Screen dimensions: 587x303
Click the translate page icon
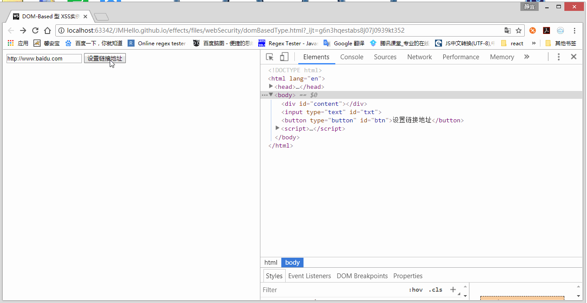508,30
